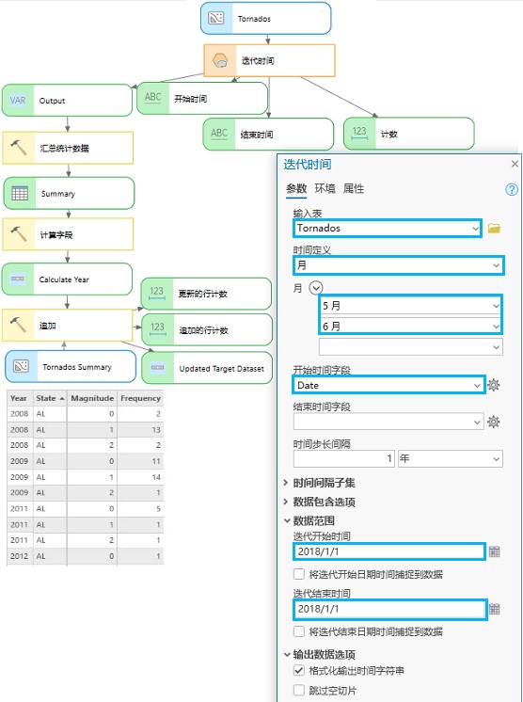Enable 跳过空切片 checkbox
The height and width of the screenshot is (702, 523).
click(299, 690)
